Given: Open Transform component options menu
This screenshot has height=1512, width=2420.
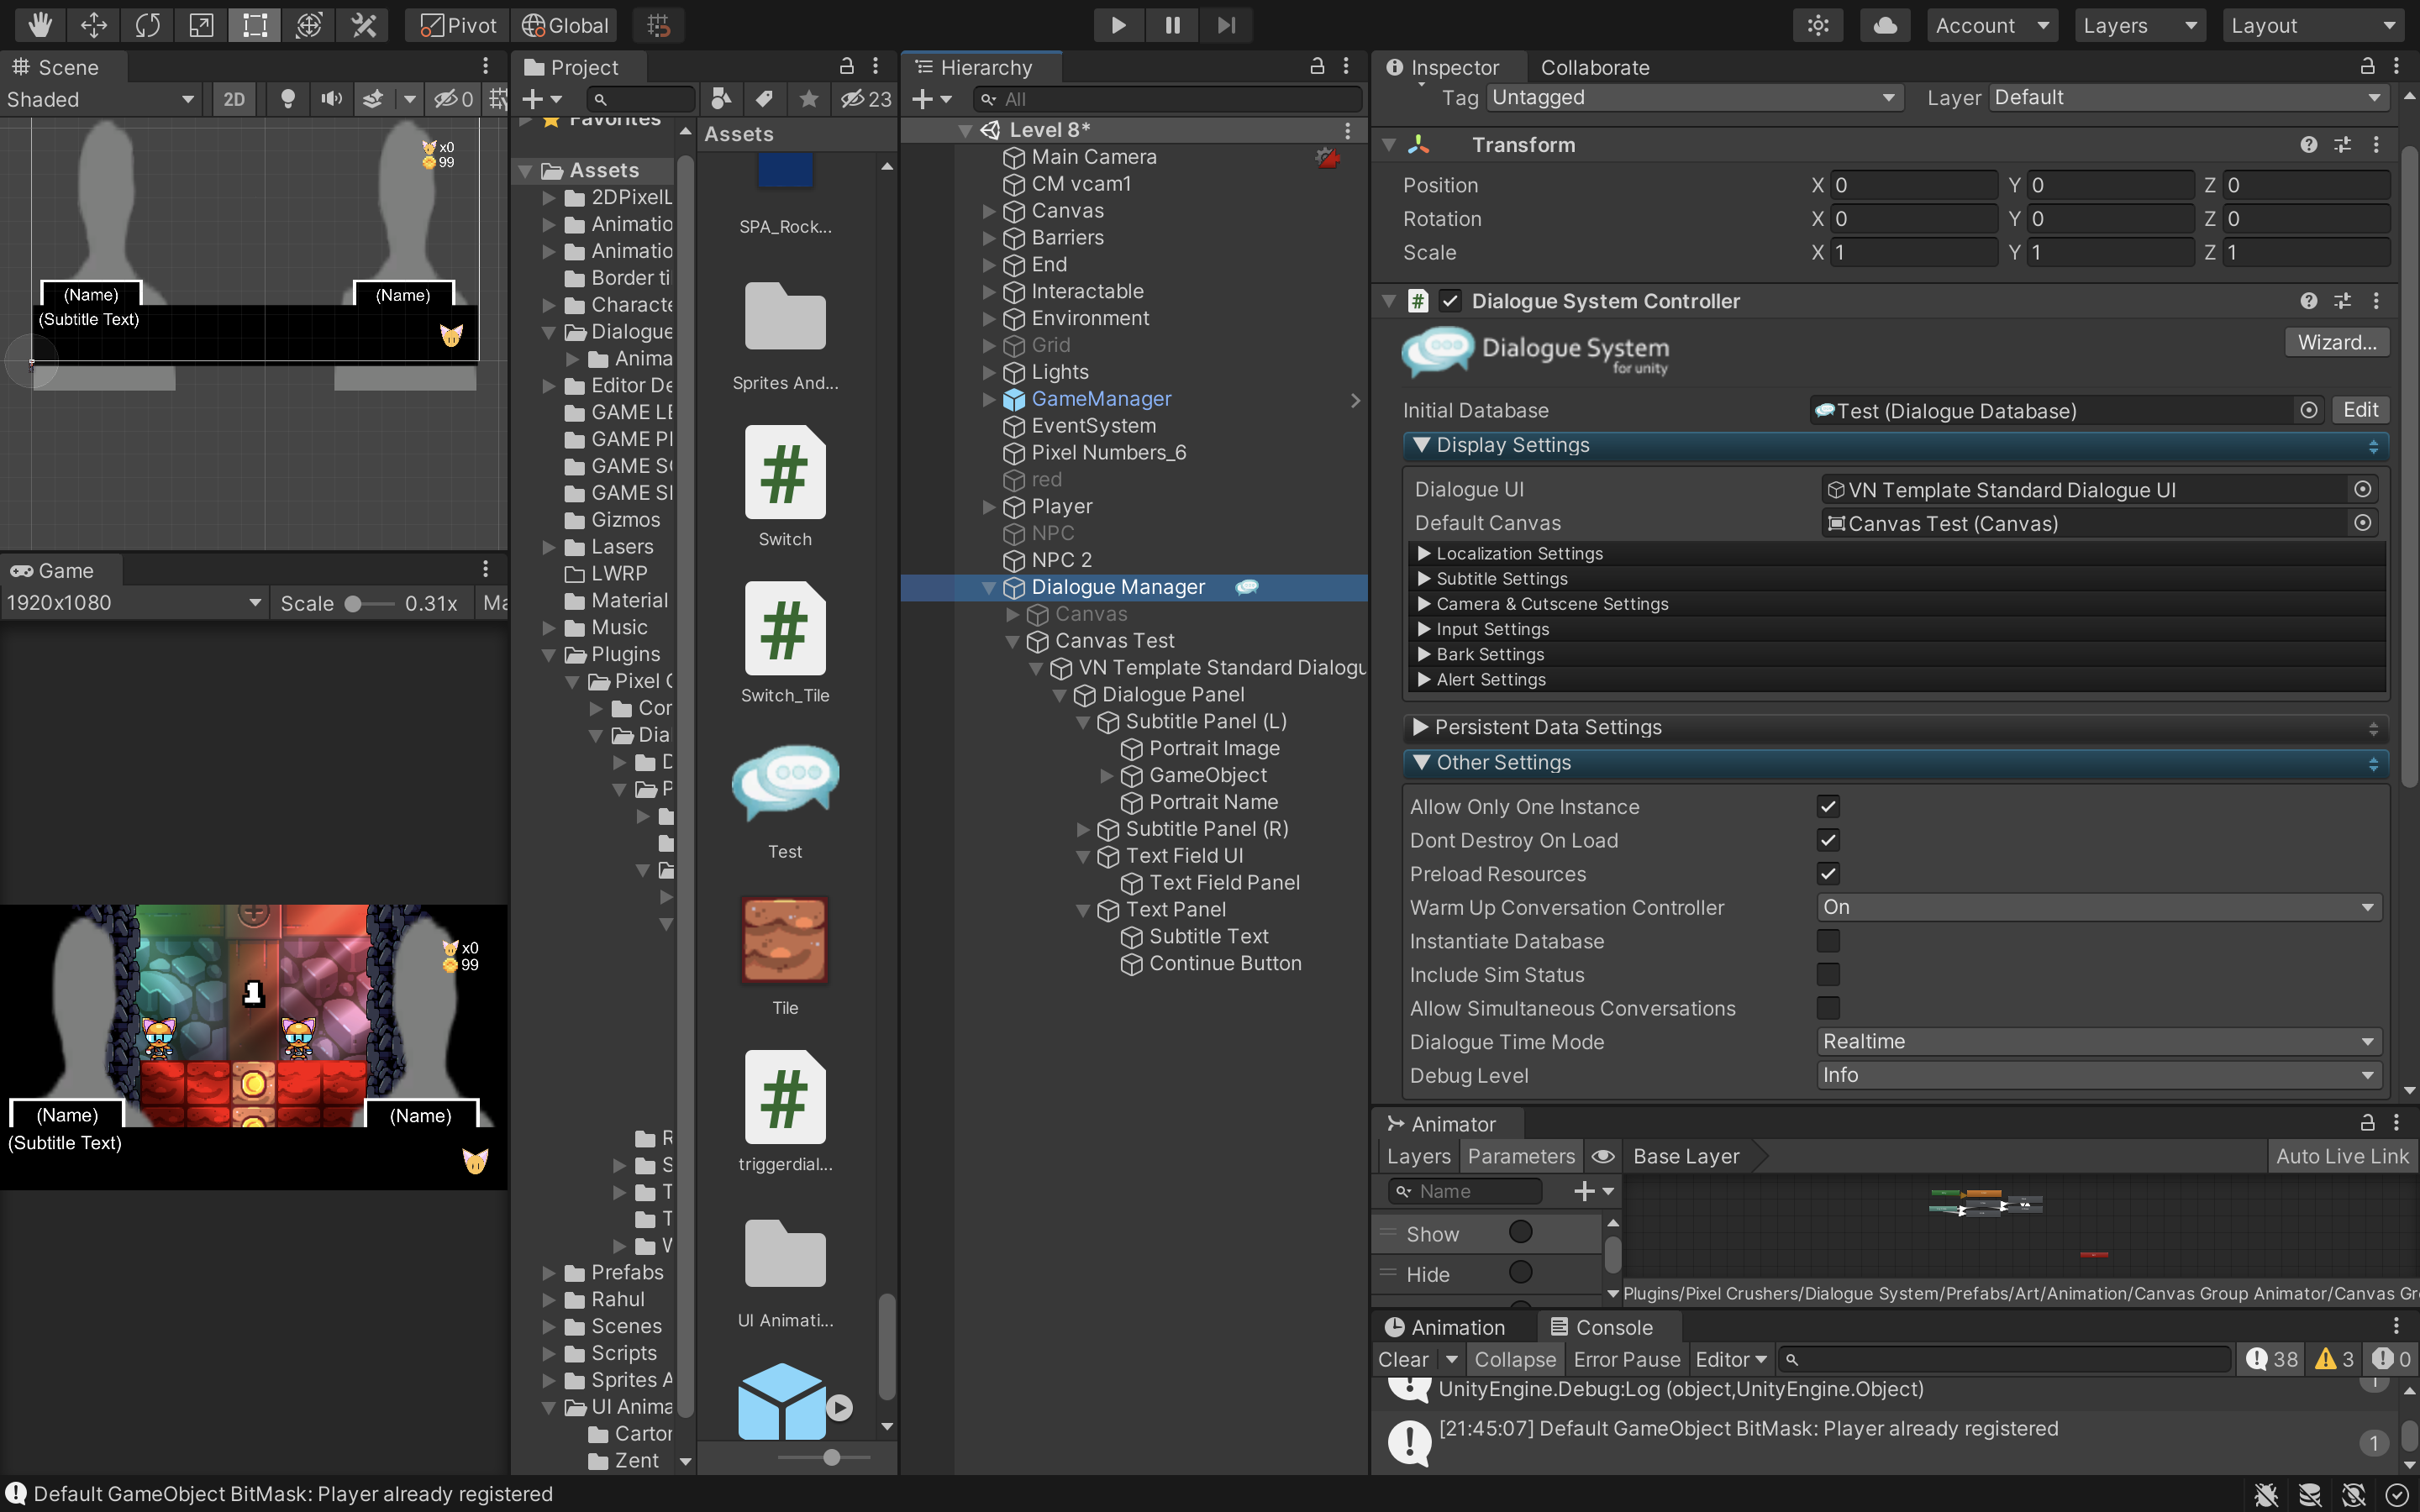Looking at the screenshot, I should click(x=2376, y=145).
